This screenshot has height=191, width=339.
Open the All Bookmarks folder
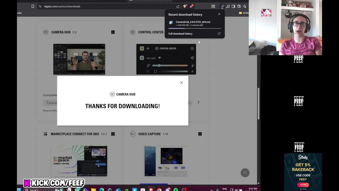(244, 13)
